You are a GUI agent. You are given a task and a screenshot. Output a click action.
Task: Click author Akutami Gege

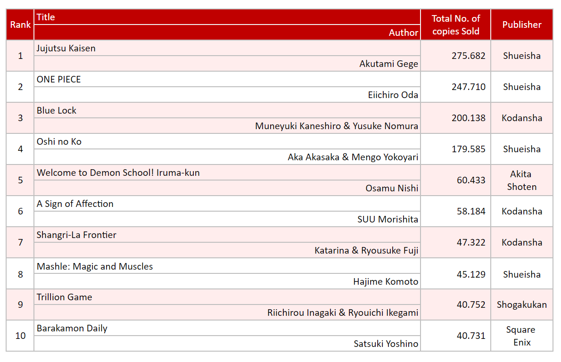click(388, 64)
